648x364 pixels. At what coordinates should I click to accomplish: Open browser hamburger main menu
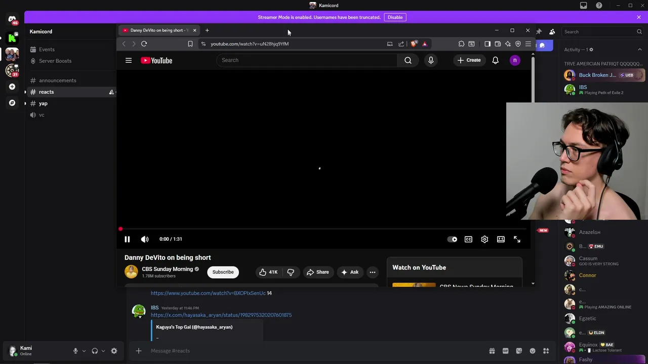click(x=528, y=44)
